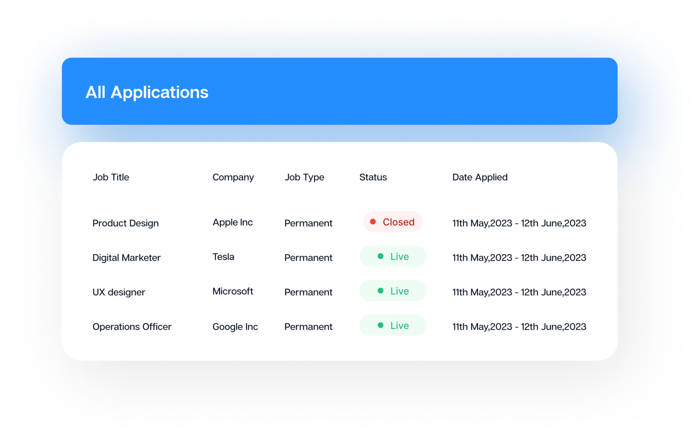Screen dimensions: 698x445
Task: Click the All Applications heading
Action: [147, 92]
